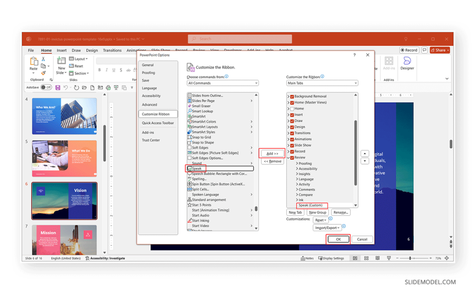The width and height of the screenshot is (475, 294).
Task: Click the Add button to add Speak
Action: coord(271,153)
